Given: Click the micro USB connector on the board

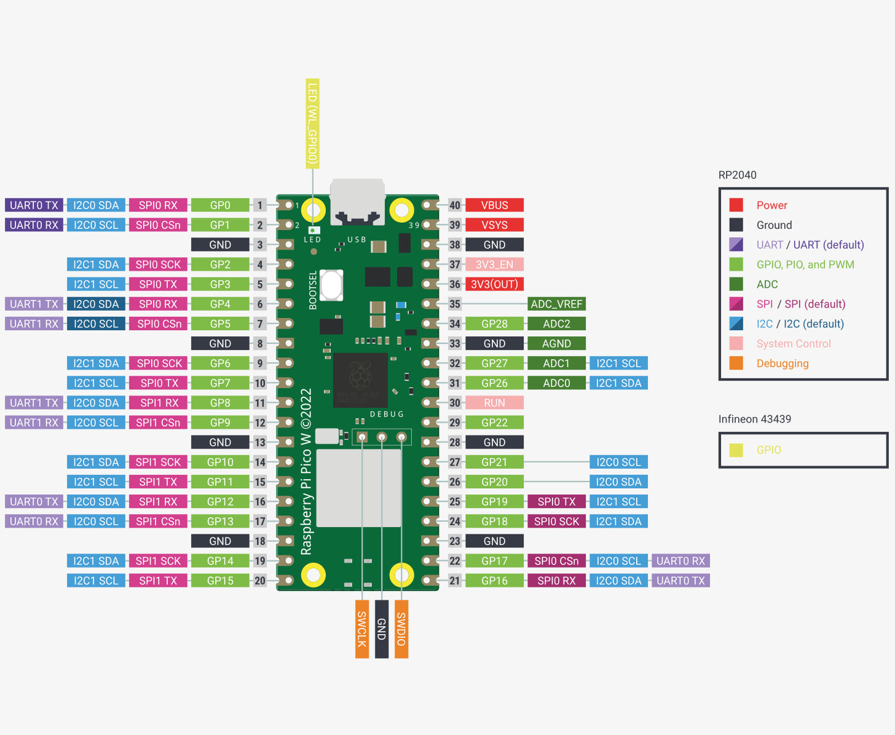Looking at the screenshot, I should (x=357, y=201).
